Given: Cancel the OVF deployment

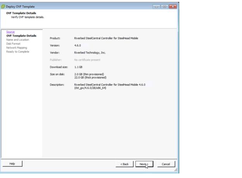Looking at the screenshot, I should click(x=166, y=164).
